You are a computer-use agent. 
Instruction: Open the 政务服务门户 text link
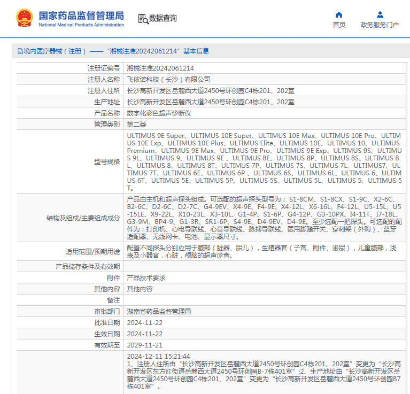(x=380, y=25)
